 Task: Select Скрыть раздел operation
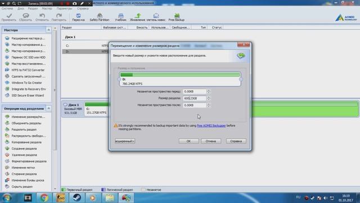tap(19, 187)
